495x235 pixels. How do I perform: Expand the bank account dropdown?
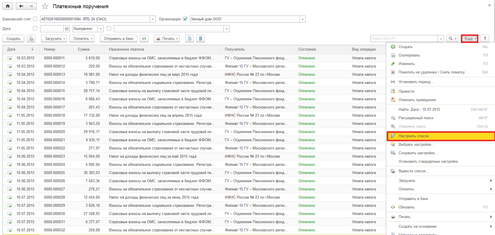(153, 19)
